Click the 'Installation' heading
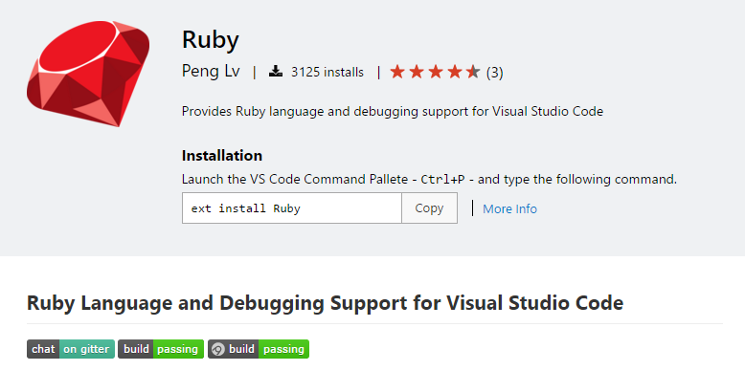Viewport: 745px width, 371px height. 222,156
